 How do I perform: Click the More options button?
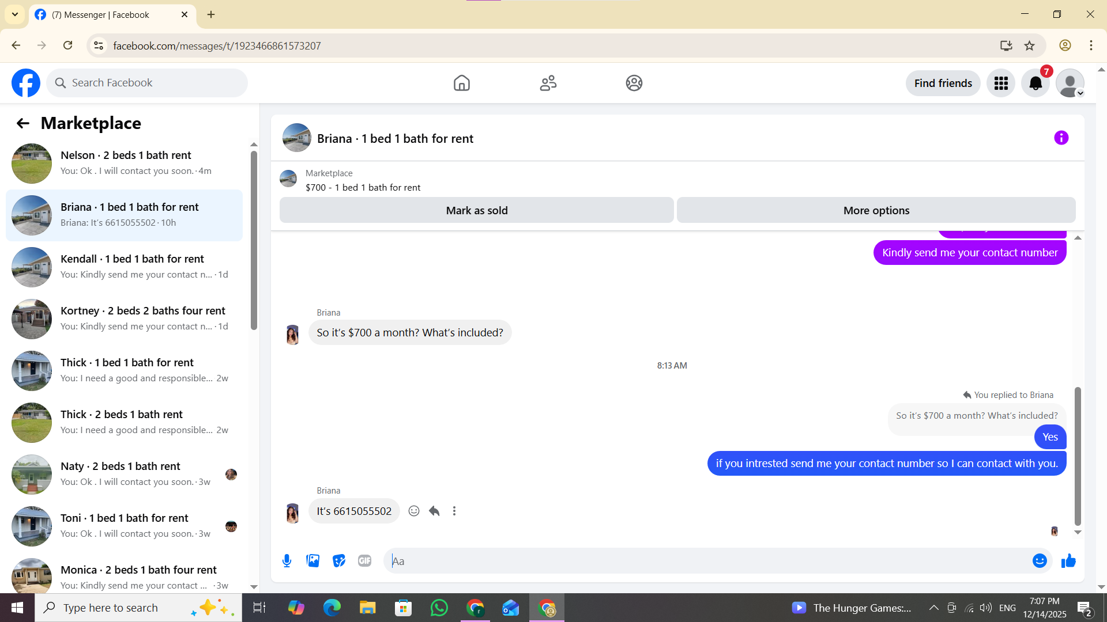coord(876,210)
